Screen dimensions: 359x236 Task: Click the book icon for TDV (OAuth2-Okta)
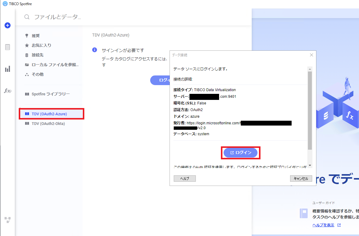27,123
